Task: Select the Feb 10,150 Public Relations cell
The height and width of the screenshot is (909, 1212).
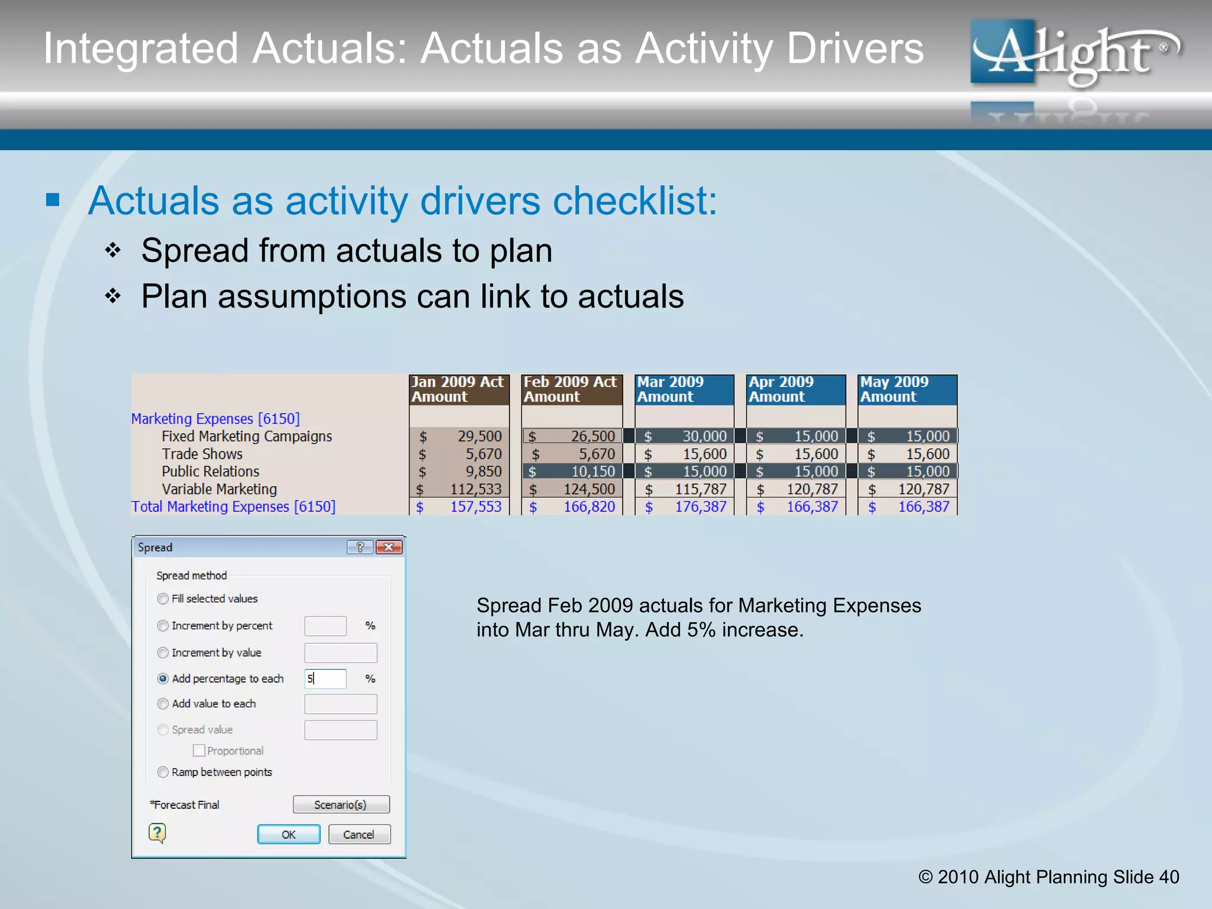Action: click(x=572, y=471)
